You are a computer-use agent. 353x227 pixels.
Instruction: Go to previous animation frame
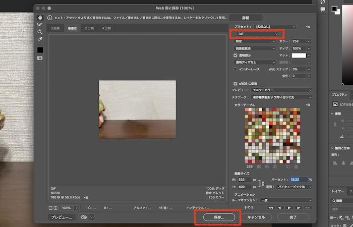pos(280,208)
